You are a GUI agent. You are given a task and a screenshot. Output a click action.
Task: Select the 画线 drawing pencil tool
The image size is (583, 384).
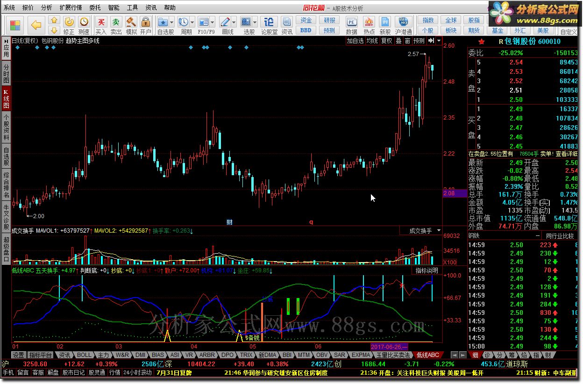click(x=225, y=22)
